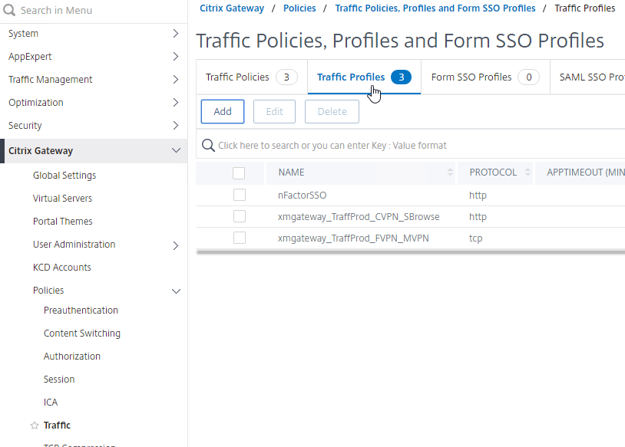
Task: Check the nFactorSSO row checkbox
Action: [240, 195]
